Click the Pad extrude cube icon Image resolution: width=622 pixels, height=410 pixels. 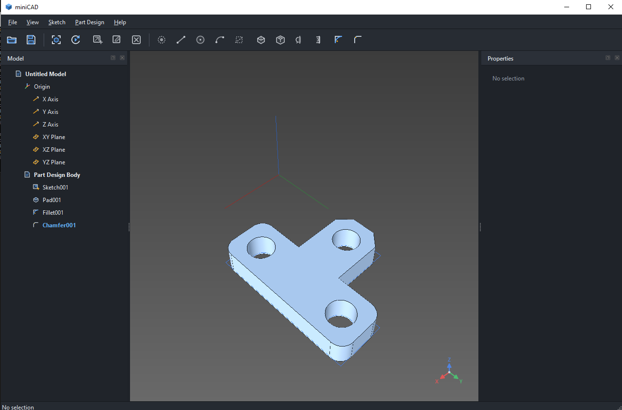pos(261,40)
